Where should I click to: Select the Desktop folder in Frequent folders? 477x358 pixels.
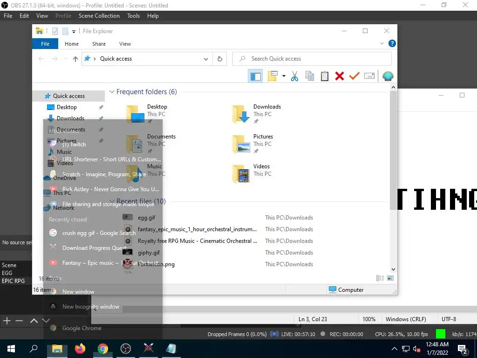147,114
